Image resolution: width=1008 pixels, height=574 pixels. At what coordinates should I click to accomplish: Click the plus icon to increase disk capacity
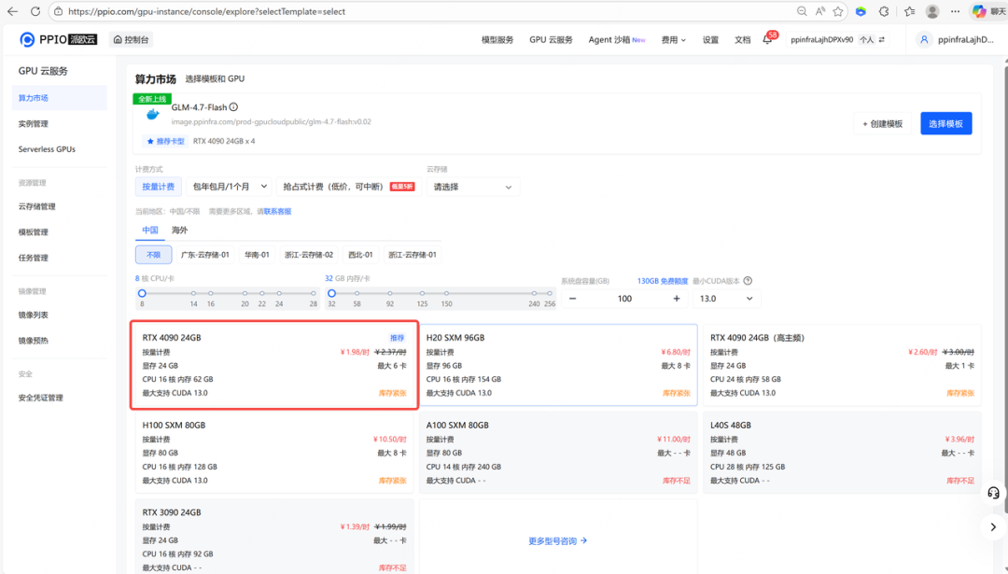(677, 299)
